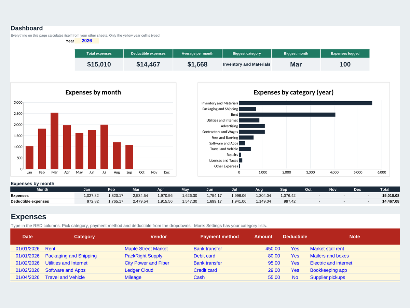410x308 pixels.
Task: Open category dropdown cell Travel and Vehicle
Action: [x=84, y=277]
